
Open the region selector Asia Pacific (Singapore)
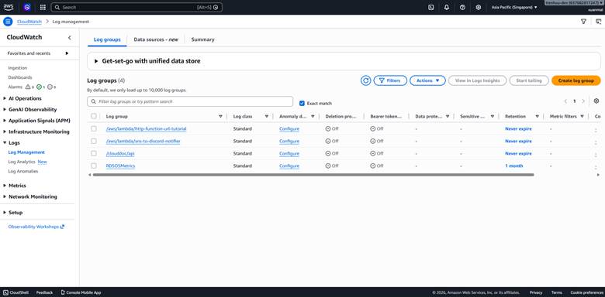coord(514,7)
